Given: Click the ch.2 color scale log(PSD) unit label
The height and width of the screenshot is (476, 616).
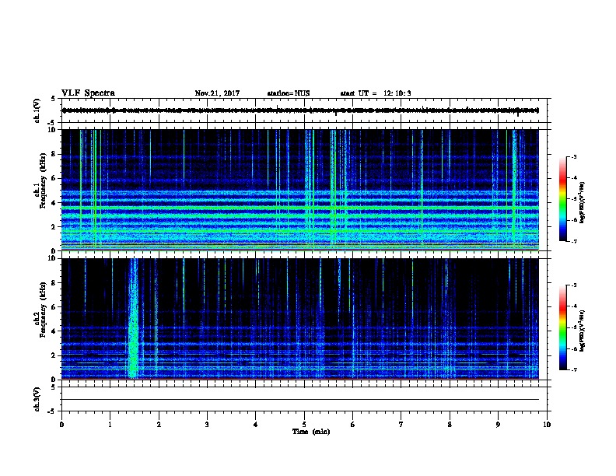Looking at the screenshot, I should click(583, 331).
